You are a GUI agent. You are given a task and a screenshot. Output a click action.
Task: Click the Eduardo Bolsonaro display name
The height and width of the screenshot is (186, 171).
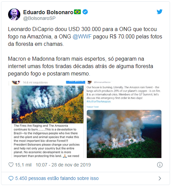[x=48, y=12]
